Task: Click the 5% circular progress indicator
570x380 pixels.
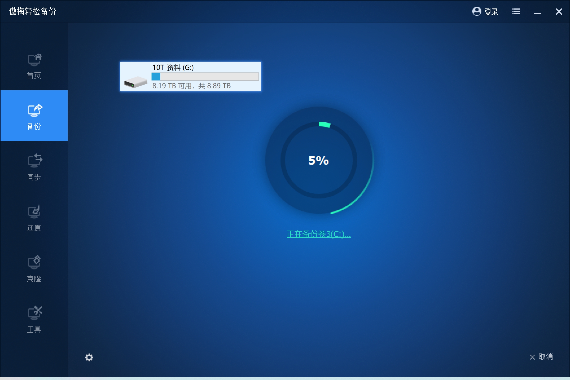Action: click(x=319, y=160)
